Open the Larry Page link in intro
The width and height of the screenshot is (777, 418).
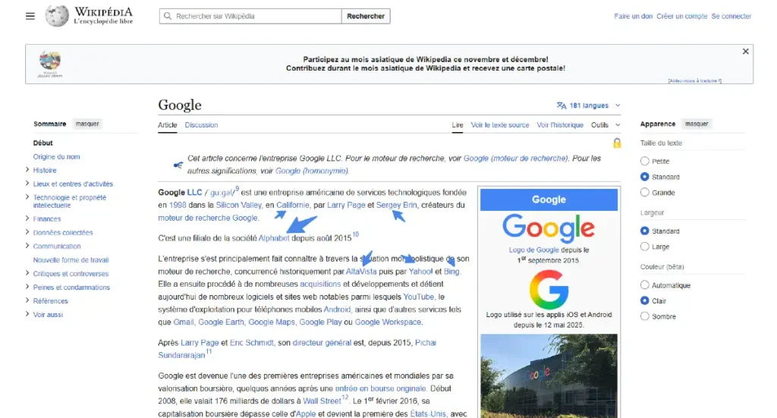point(346,205)
